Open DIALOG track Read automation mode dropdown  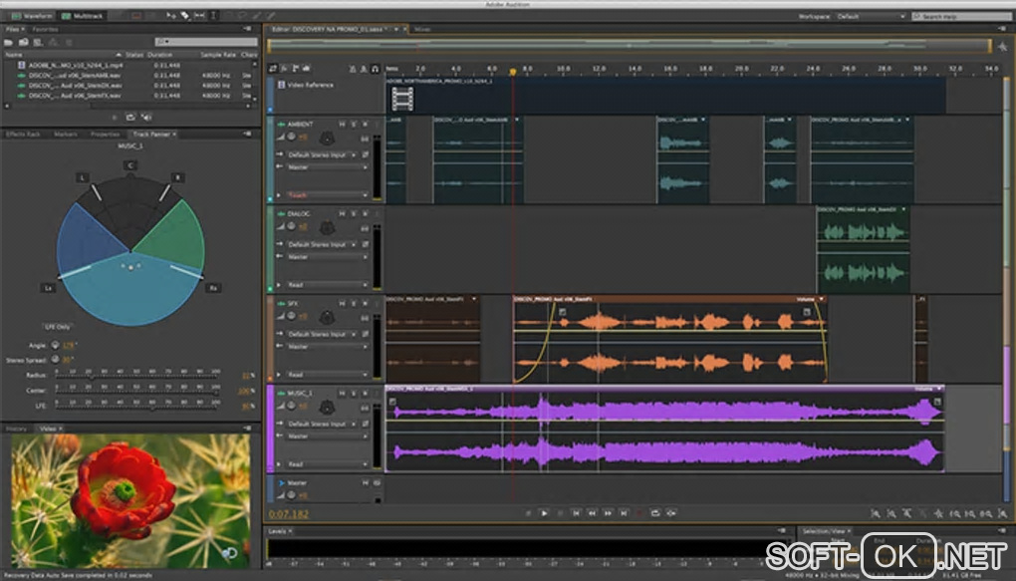point(328,285)
